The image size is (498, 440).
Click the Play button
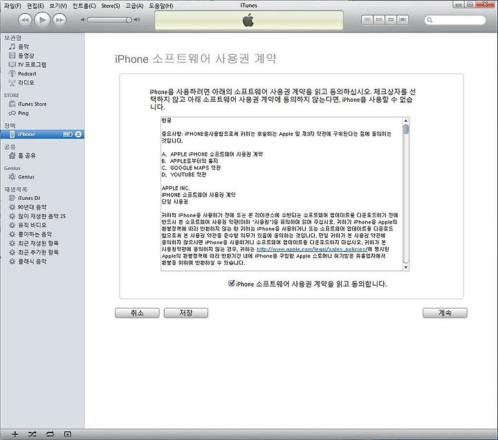[42, 20]
